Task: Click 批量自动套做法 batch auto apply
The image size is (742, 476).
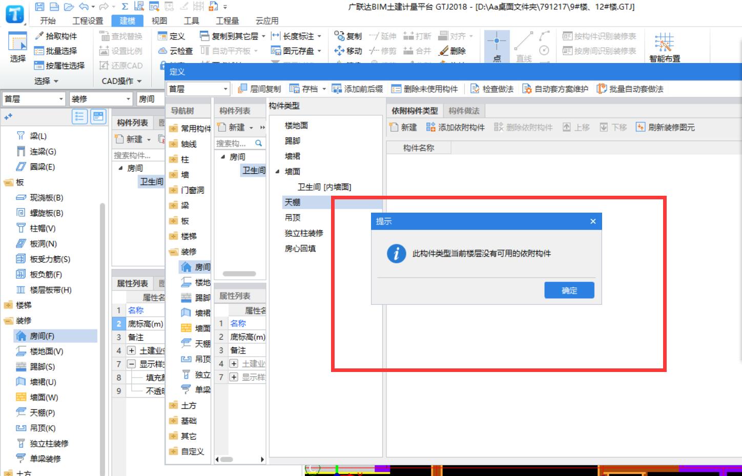Action: 630,89
